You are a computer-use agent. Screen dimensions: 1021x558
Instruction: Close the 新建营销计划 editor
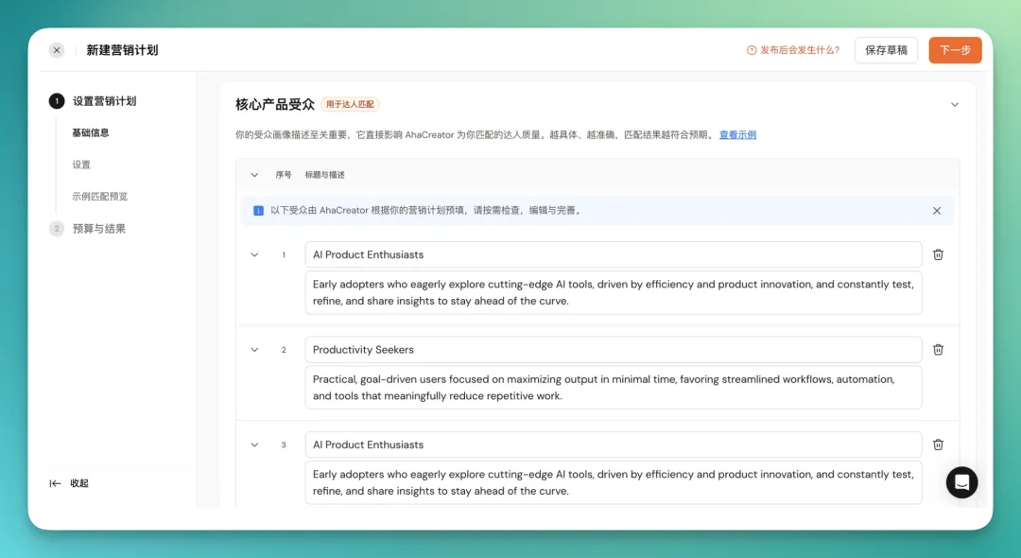56,50
